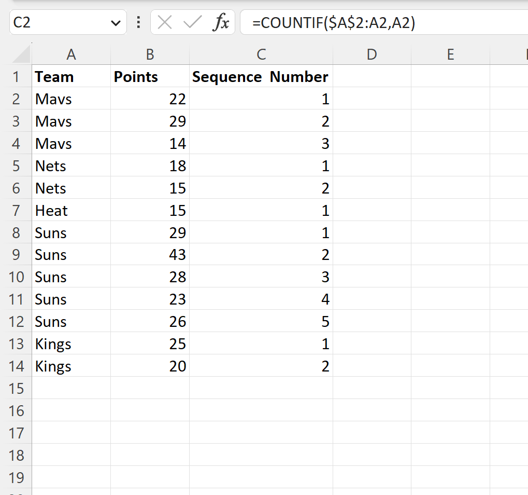This screenshot has width=528, height=495.
Task: Click the Cancel X icon in formula bar
Action: click(164, 22)
